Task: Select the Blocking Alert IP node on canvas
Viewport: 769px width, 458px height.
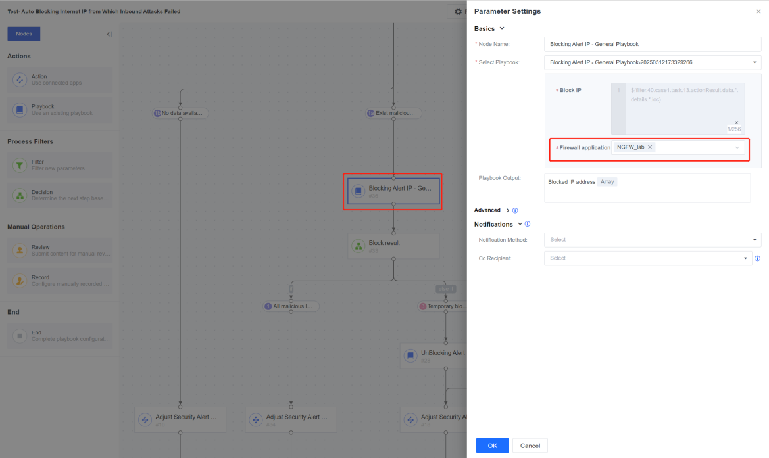Action: 394,191
